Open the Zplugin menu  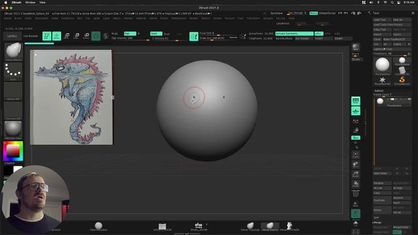(x=268, y=18)
